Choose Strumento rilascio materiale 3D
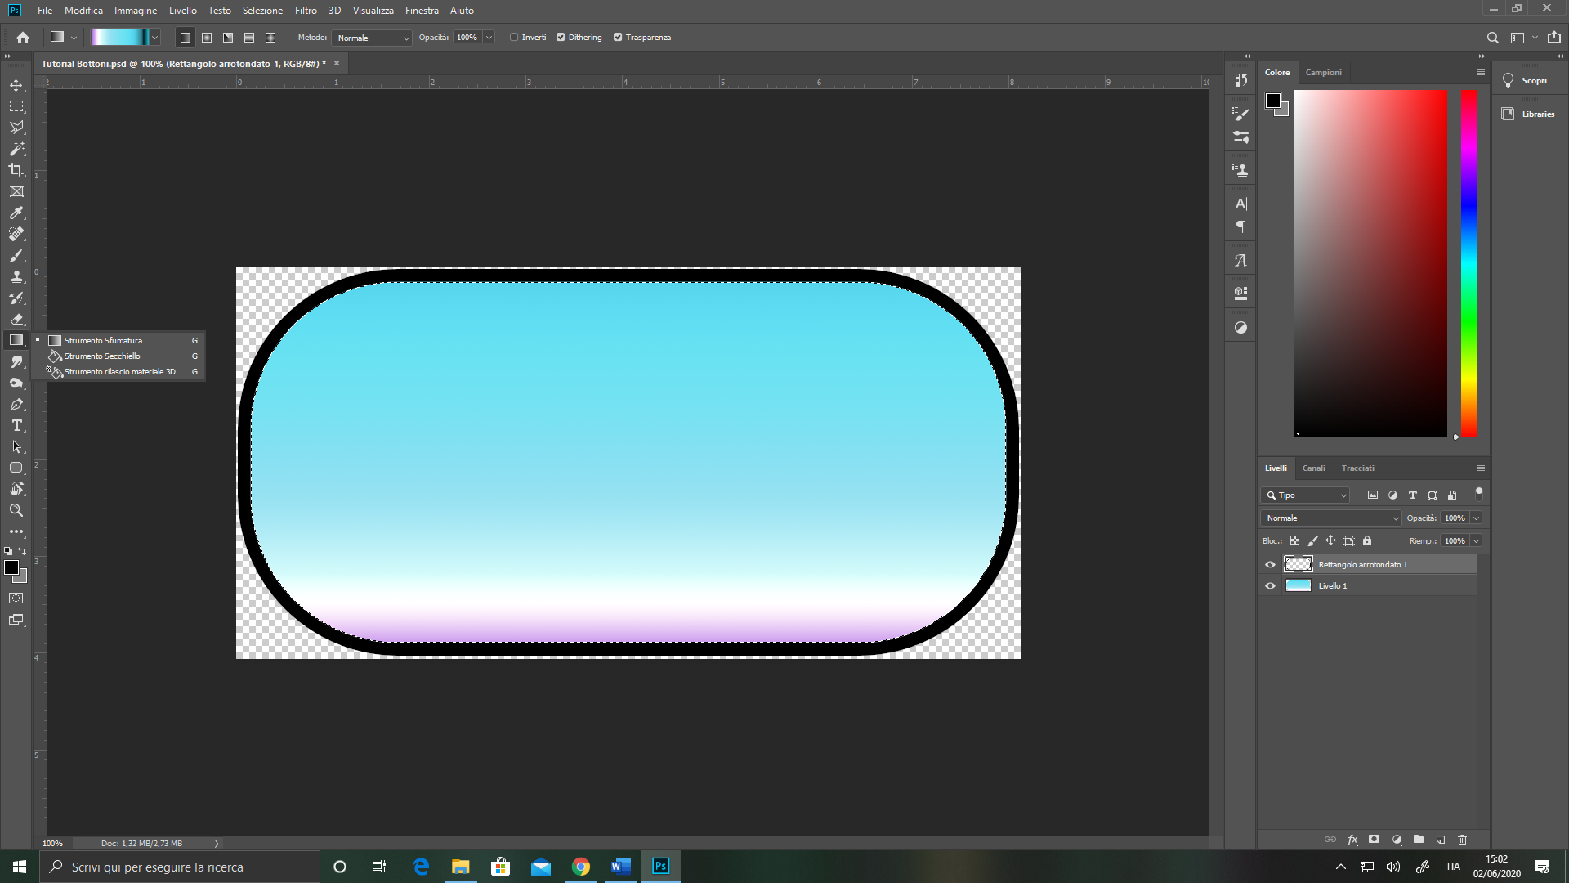1569x883 pixels. 123,372
